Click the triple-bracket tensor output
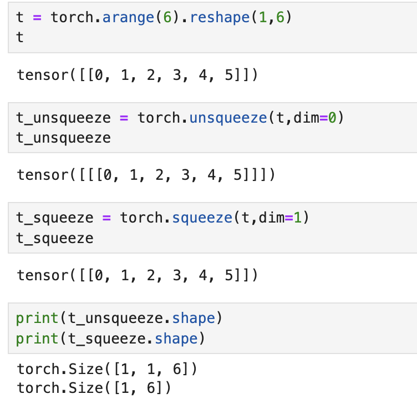This screenshot has height=399, width=417. (146, 175)
